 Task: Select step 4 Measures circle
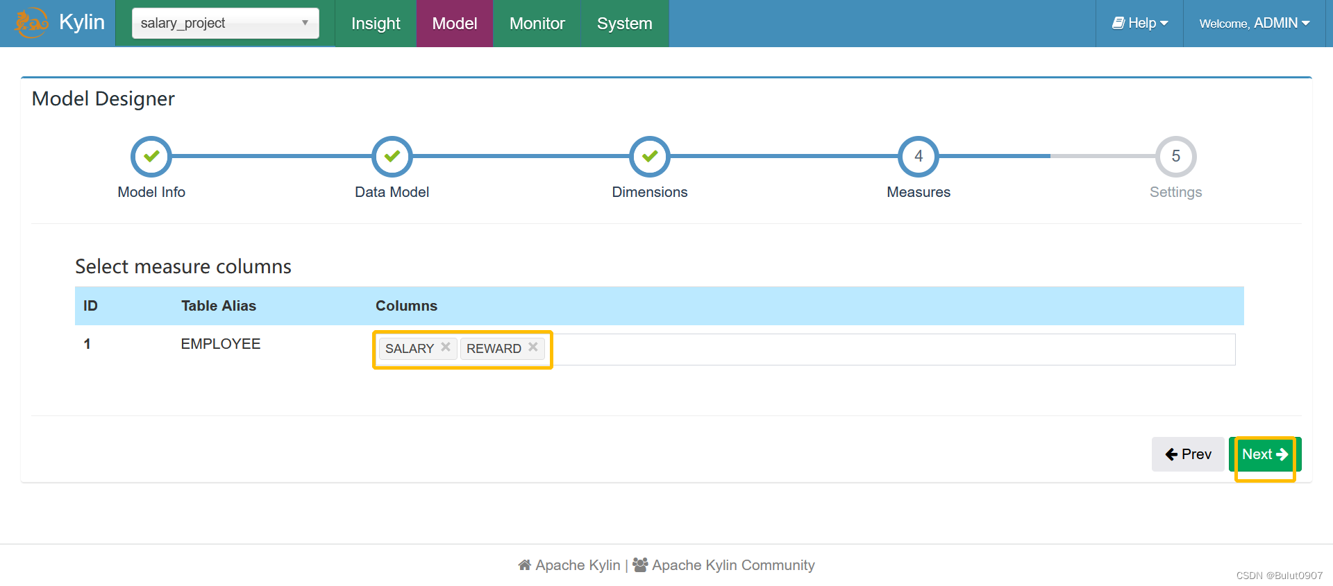coord(919,156)
